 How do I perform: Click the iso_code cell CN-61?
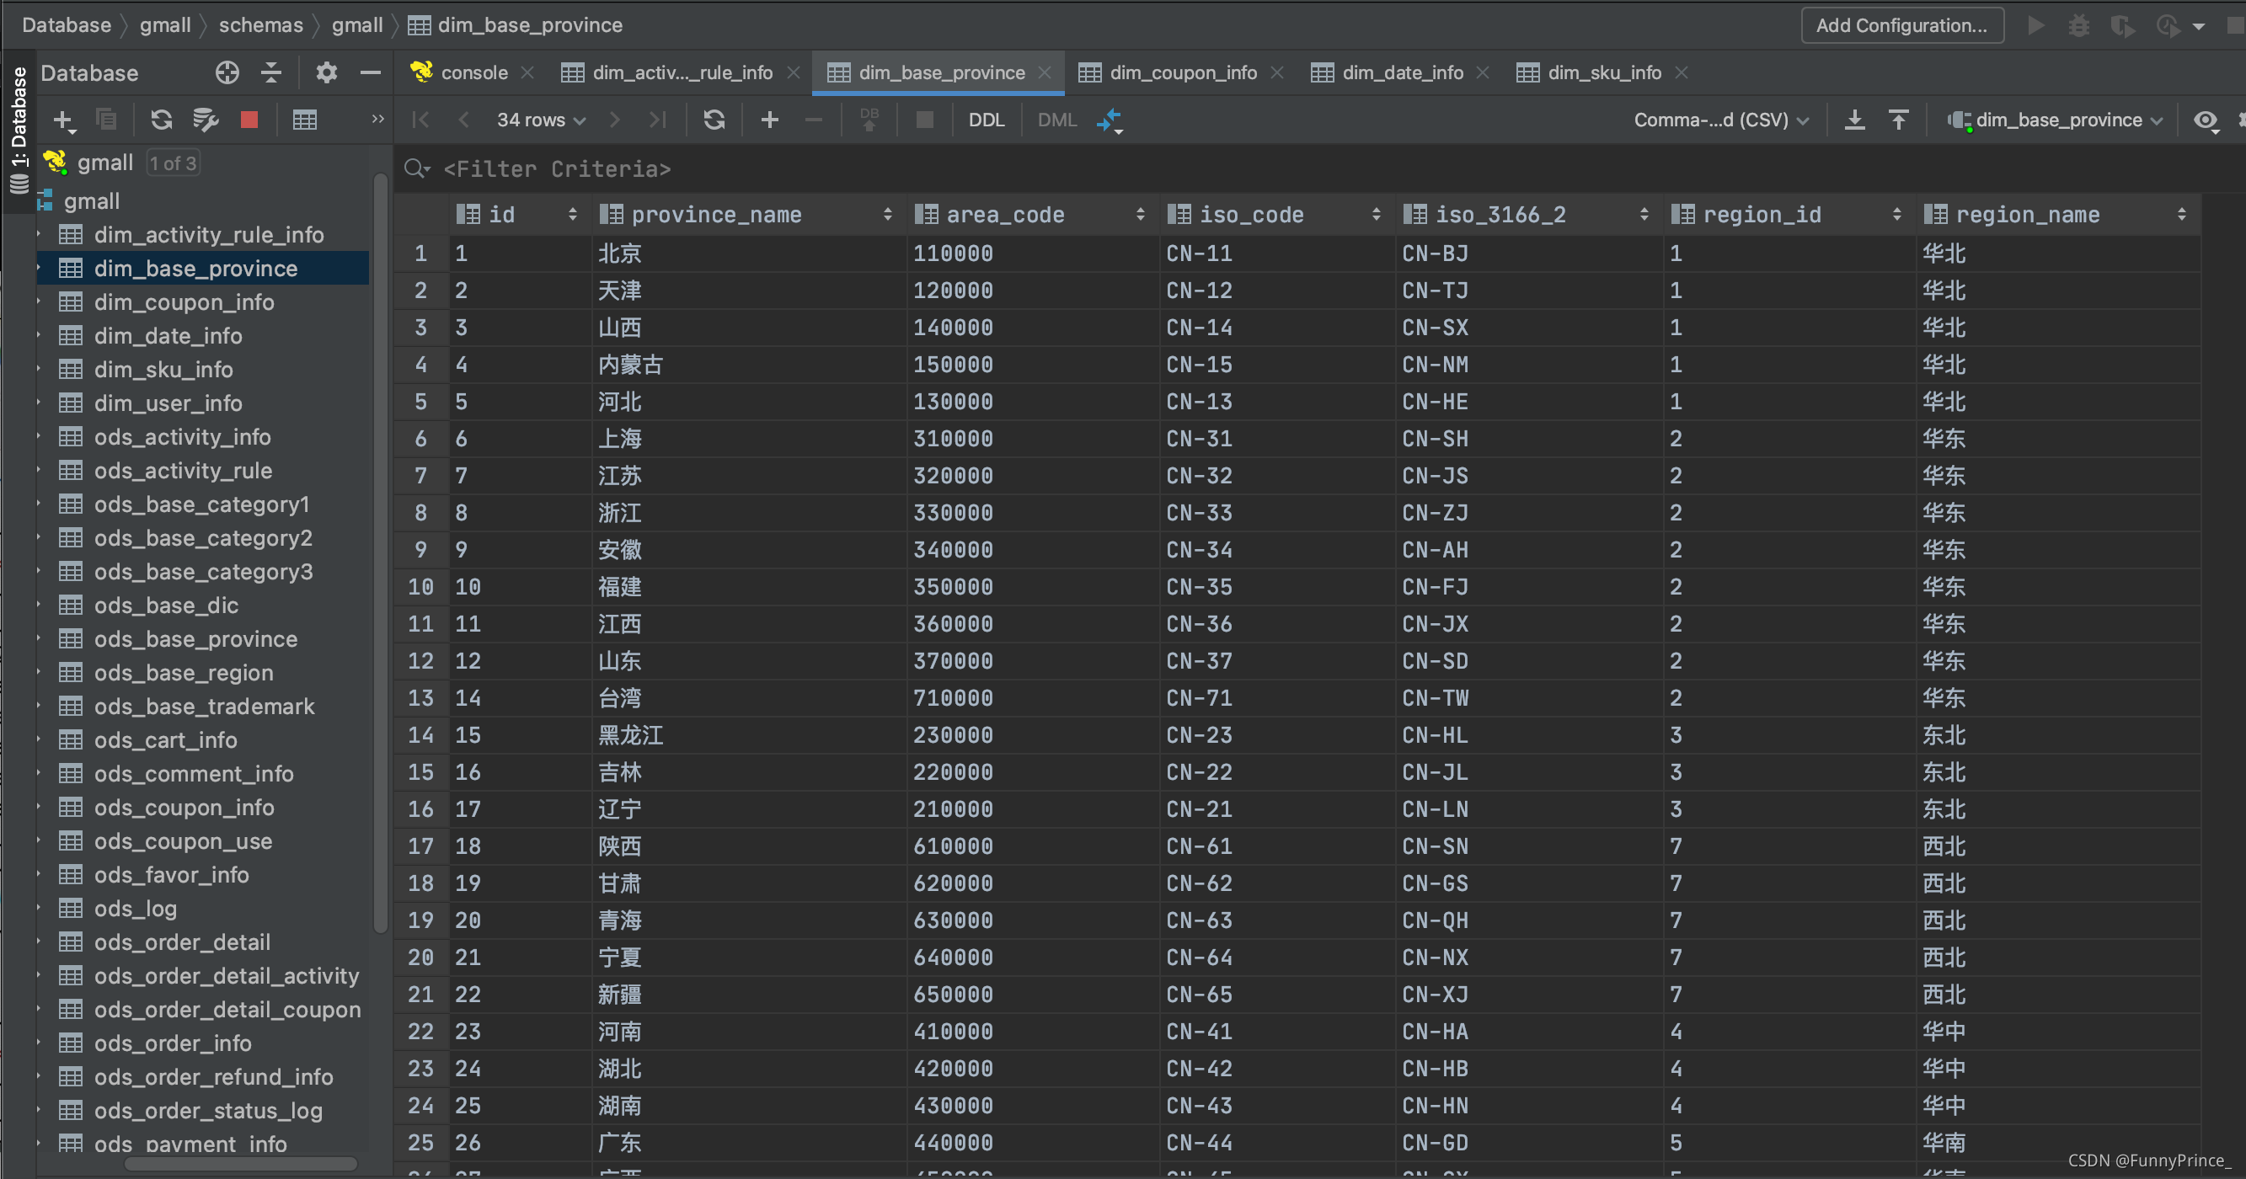[x=1277, y=846]
